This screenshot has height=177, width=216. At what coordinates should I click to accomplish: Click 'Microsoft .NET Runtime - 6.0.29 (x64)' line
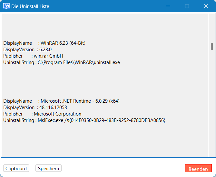coord(62,101)
